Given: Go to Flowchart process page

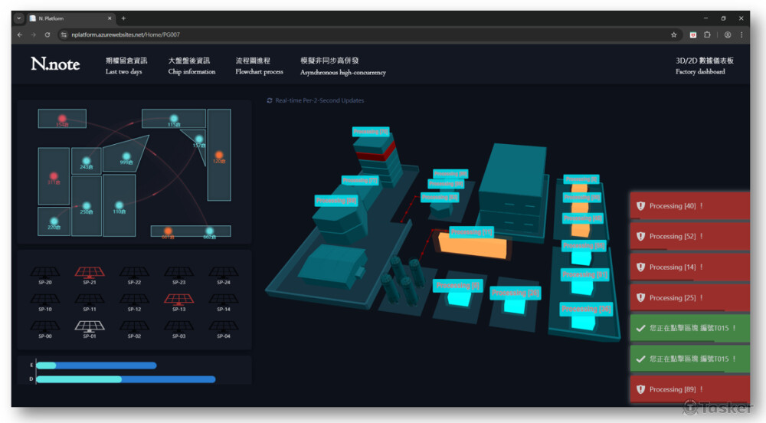Looking at the screenshot, I should point(259,66).
